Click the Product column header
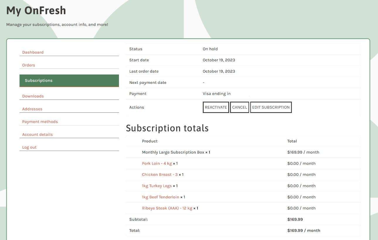 150,141
